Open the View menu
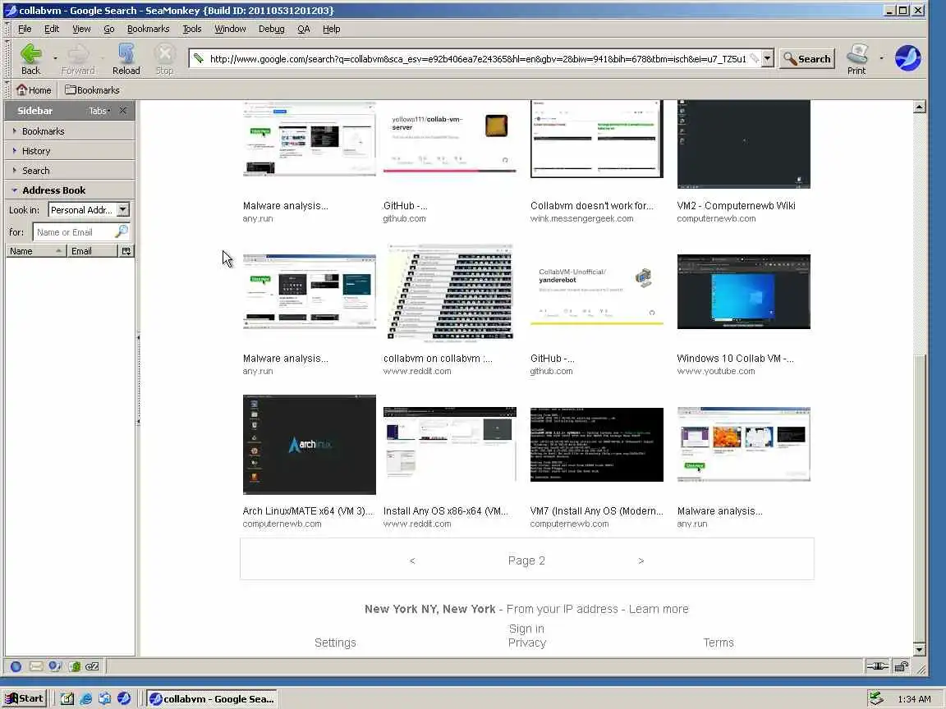The width and height of the screenshot is (946, 709). (81, 29)
